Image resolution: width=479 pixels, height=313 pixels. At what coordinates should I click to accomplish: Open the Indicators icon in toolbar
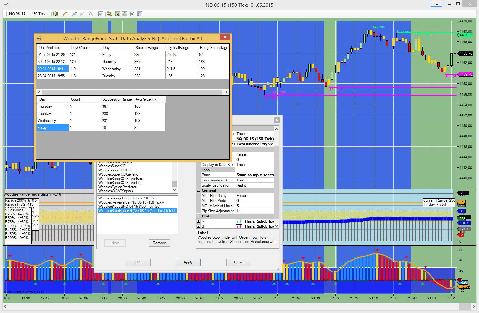(x=117, y=14)
